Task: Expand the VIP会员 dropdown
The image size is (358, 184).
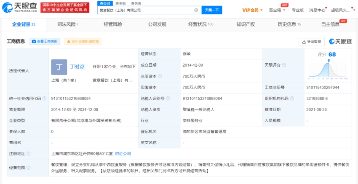Action: pyautogui.click(x=253, y=10)
